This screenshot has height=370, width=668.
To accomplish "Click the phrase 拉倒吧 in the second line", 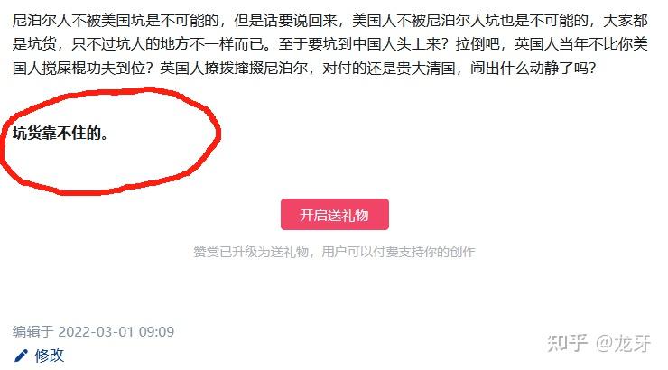I will 478,44.
